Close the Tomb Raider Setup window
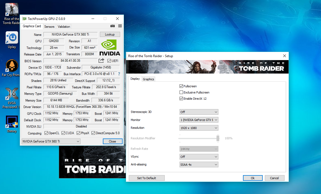Image resolution: width=321 pixels, height=194 pixels. click(x=284, y=56)
